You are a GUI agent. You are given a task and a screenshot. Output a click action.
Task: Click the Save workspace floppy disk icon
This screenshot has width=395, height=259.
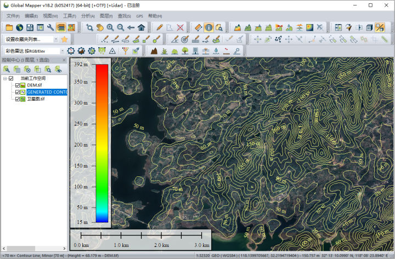pyautogui.click(x=30, y=27)
